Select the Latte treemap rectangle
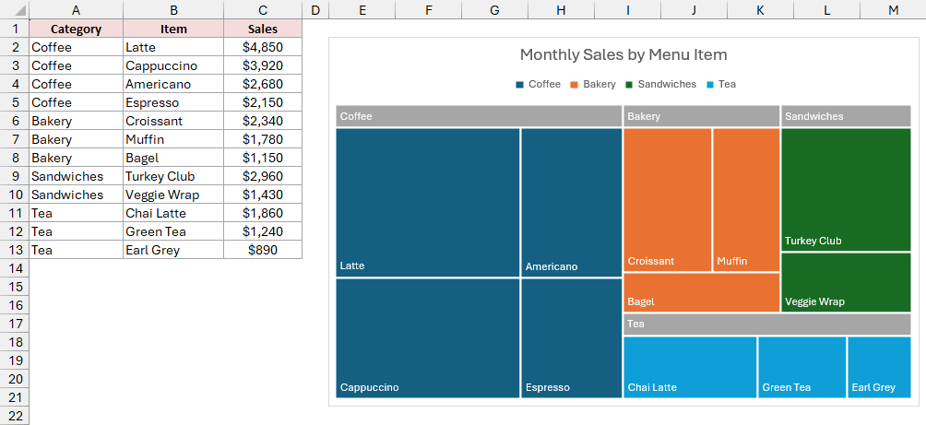Image resolution: width=926 pixels, height=425 pixels. tap(428, 203)
